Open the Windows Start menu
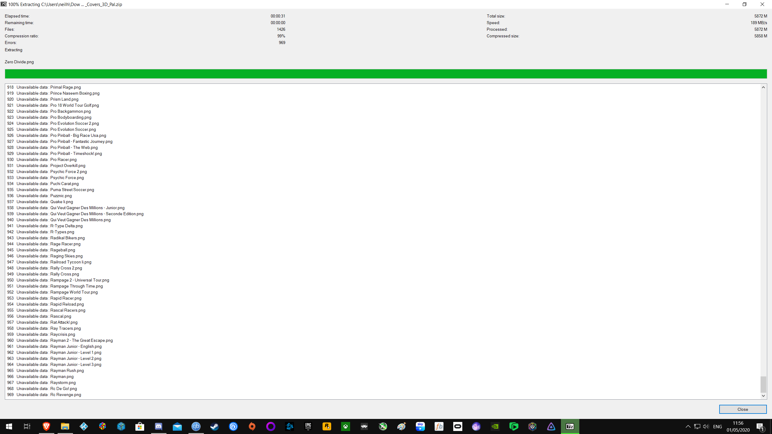This screenshot has height=434, width=772. point(9,426)
